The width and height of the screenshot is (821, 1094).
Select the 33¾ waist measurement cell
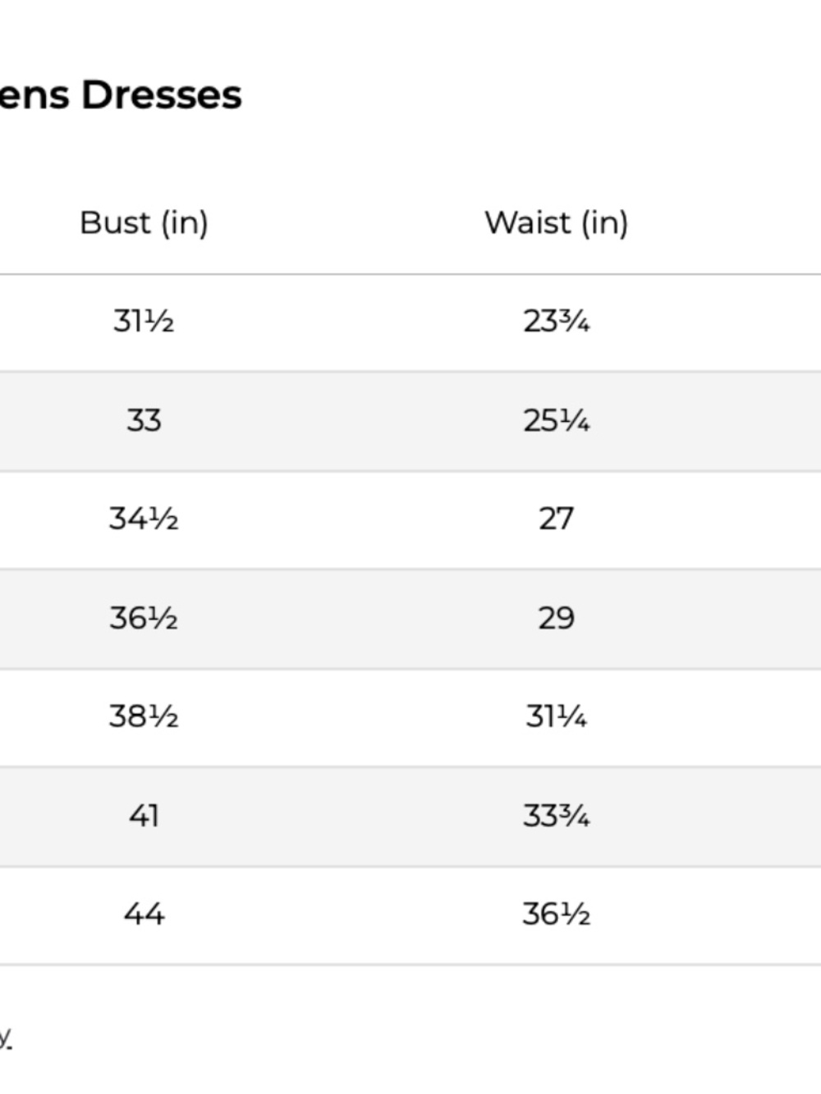point(556,816)
